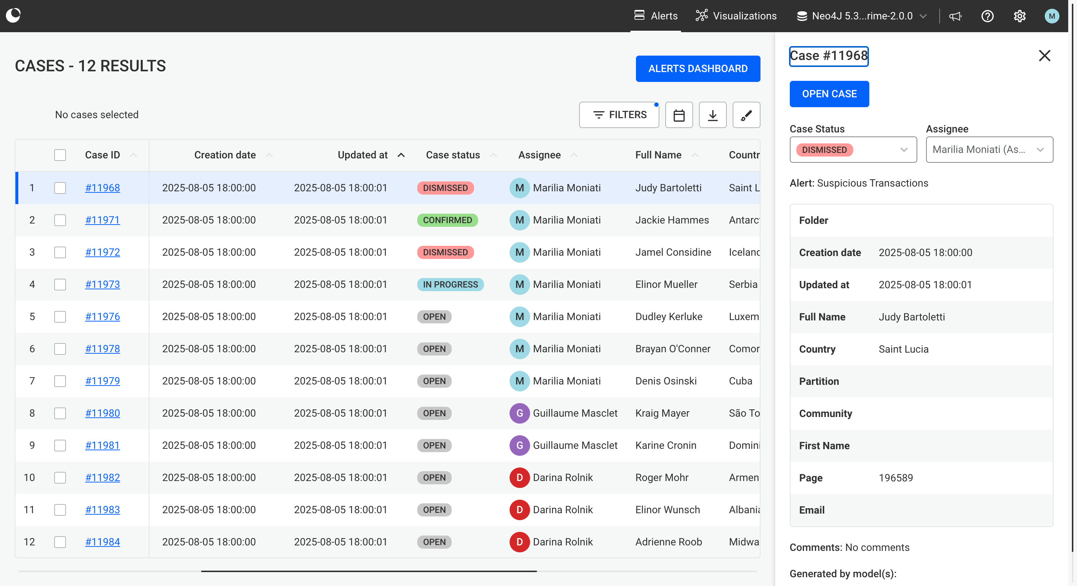The height and width of the screenshot is (586, 1077).
Task: Open the Case Status dropdown
Action: coord(853,149)
